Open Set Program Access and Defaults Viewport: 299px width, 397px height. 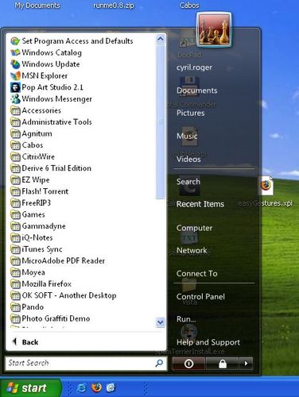[72, 41]
